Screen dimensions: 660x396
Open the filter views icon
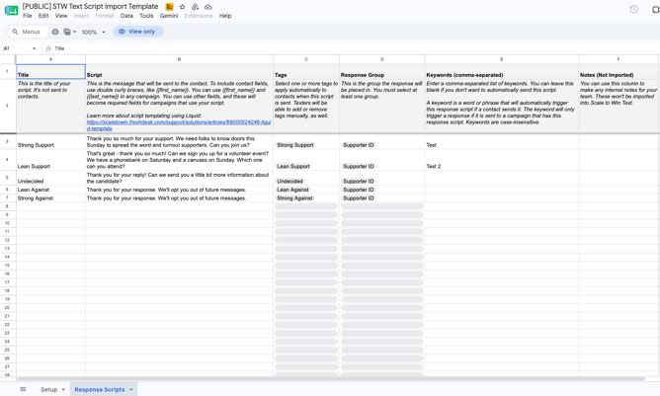(67, 32)
